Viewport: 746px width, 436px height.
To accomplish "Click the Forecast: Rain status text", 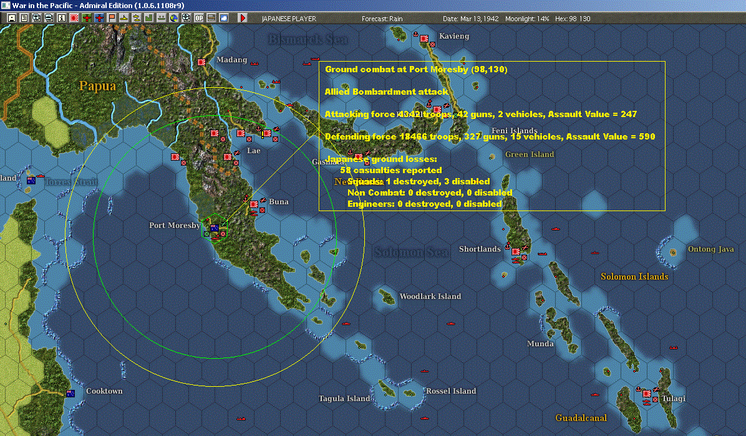I will pyautogui.click(x=382, y=19).
